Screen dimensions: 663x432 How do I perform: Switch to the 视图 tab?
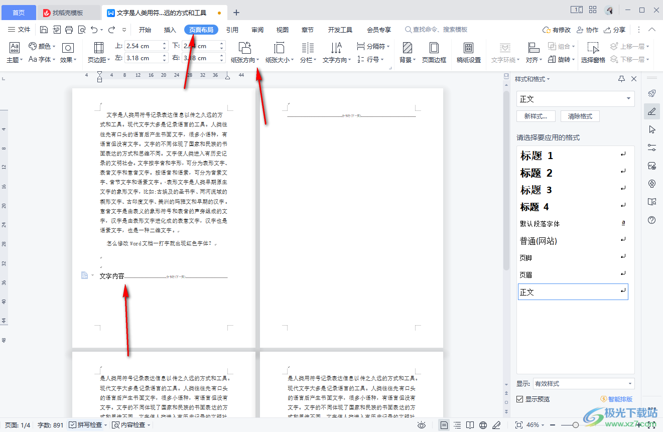click(283, 30)
